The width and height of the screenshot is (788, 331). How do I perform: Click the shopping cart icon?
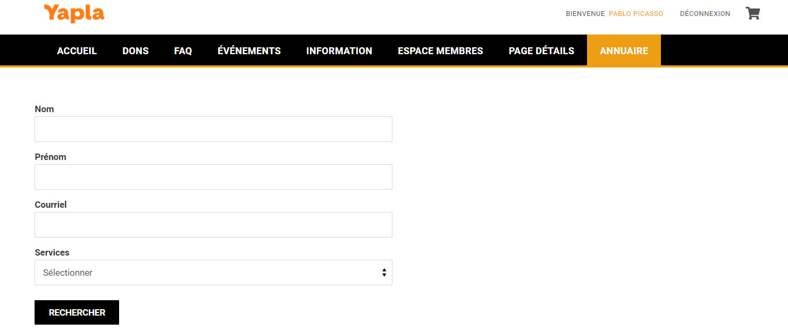click(752, 13)
